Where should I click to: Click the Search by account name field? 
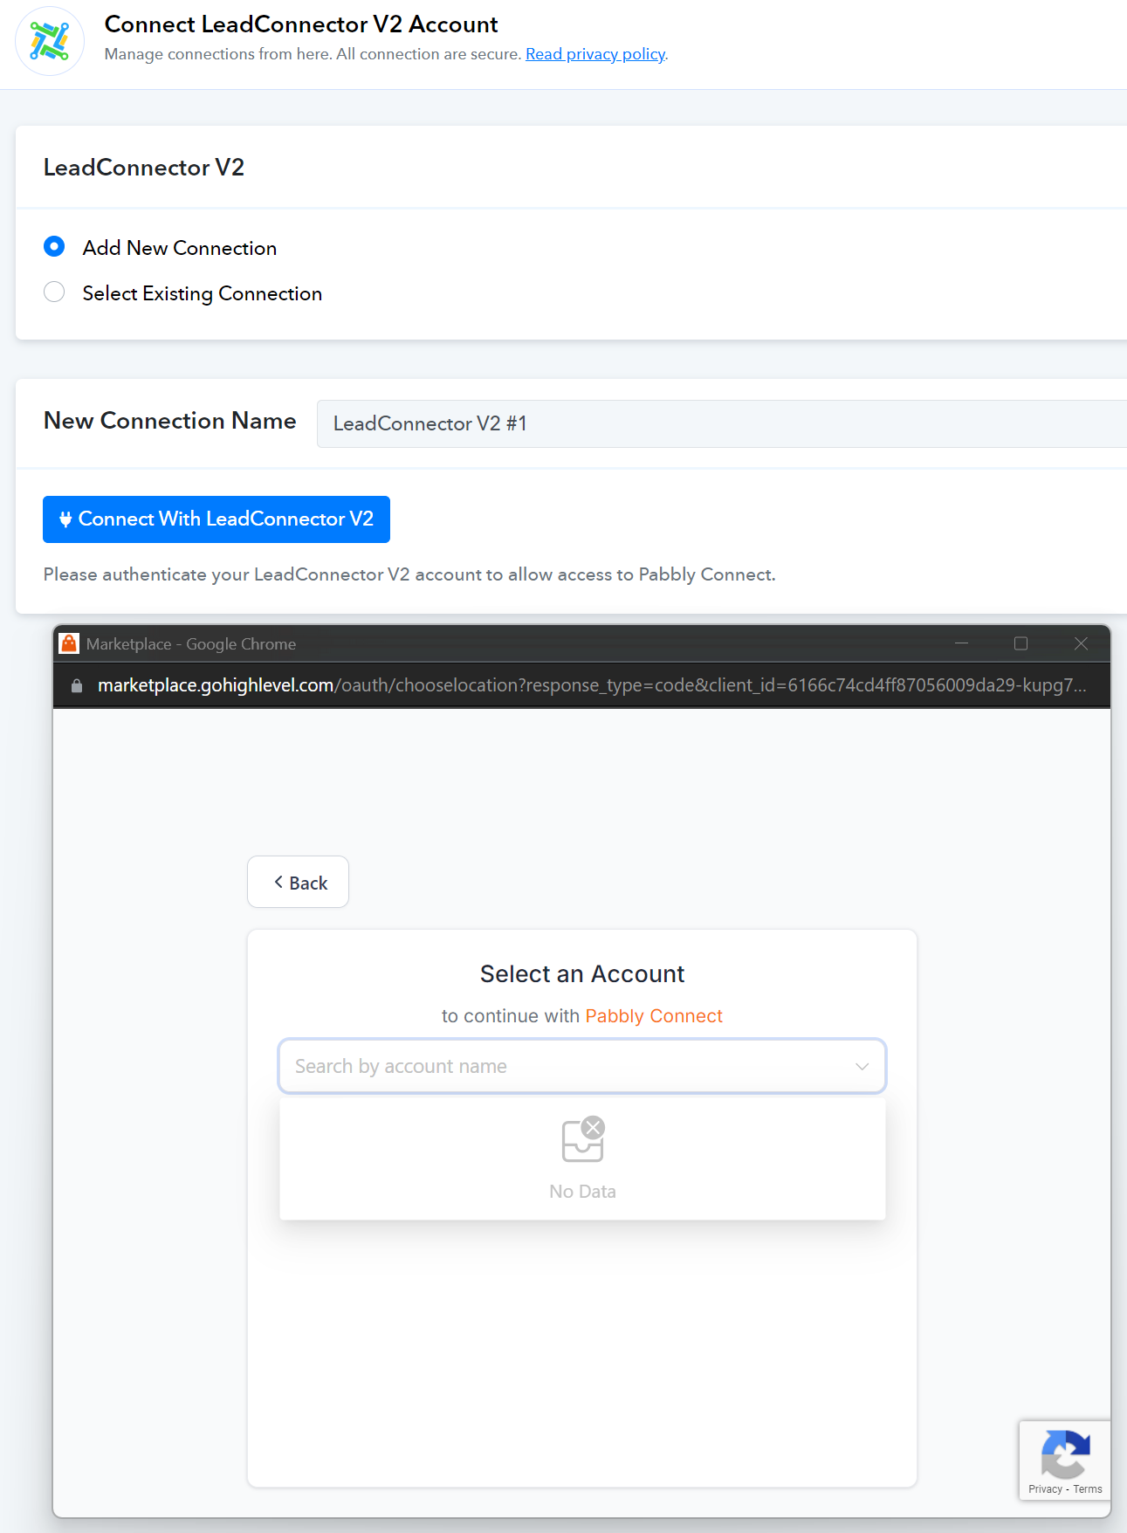point(582,1066)
